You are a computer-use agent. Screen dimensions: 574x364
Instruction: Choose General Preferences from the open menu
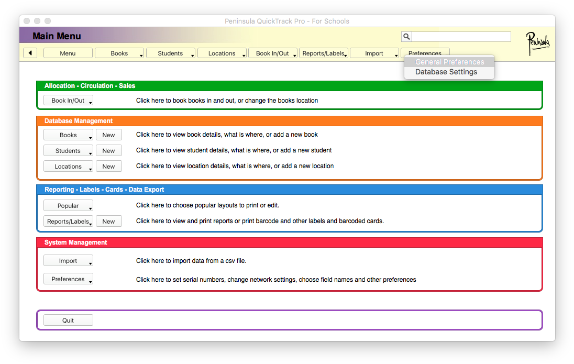(449, 62)
